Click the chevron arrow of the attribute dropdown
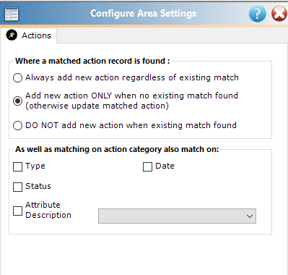Viewport: 288px width, 275px height. 250,216
